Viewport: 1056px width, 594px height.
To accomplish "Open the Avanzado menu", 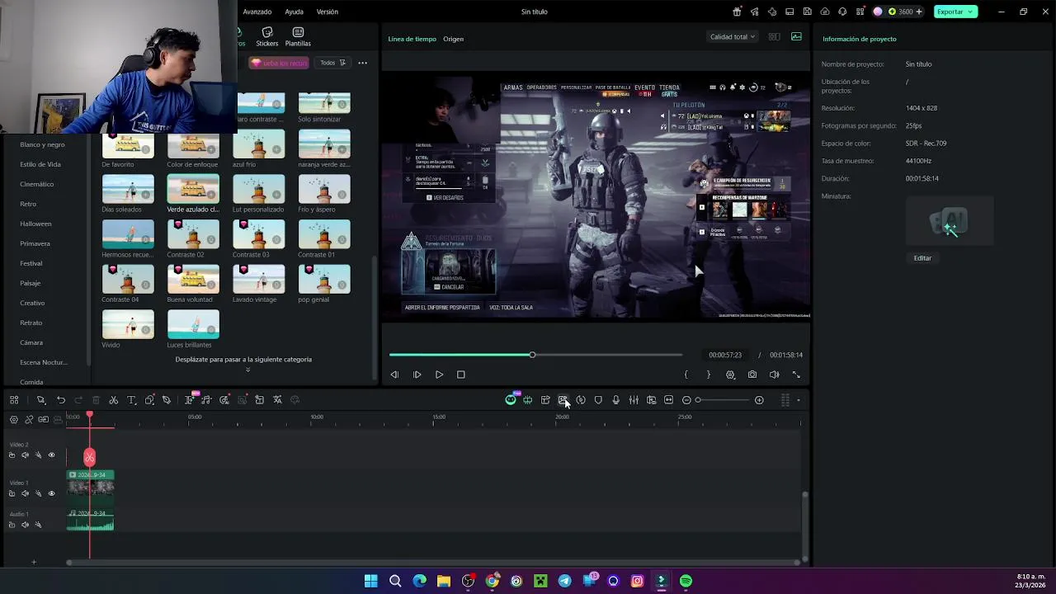I will tap(257, 12).
